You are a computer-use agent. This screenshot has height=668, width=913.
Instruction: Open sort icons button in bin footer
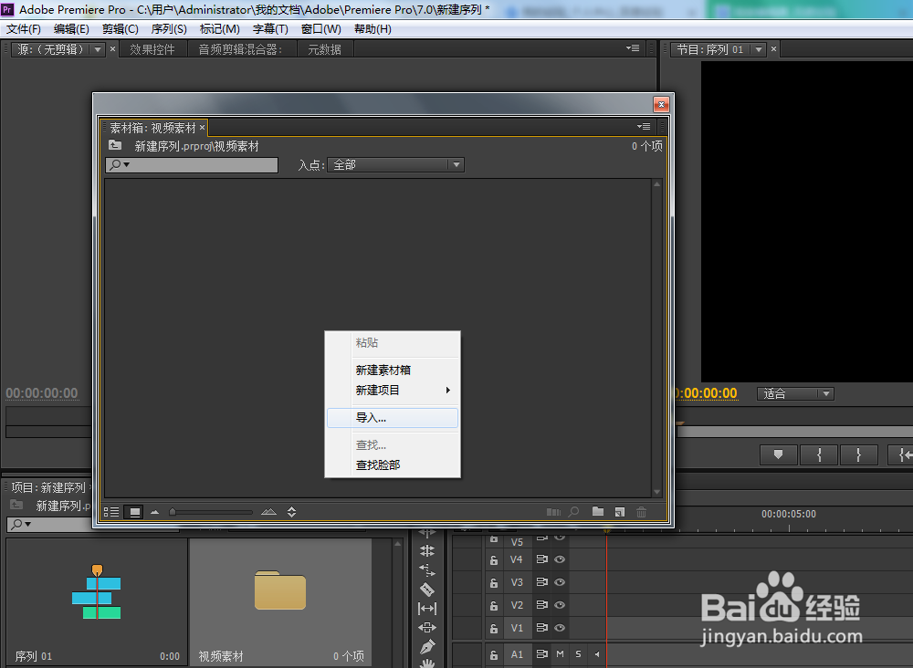tap(292, 512)
